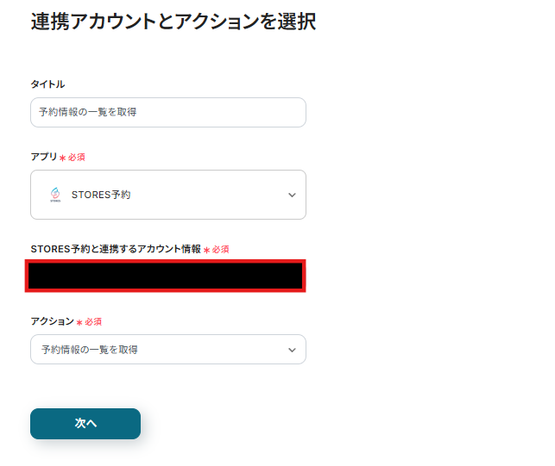Click the red asterisk beside アクション

[x=79, y=322]
